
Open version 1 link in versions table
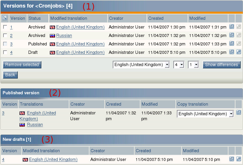[11, 27]
